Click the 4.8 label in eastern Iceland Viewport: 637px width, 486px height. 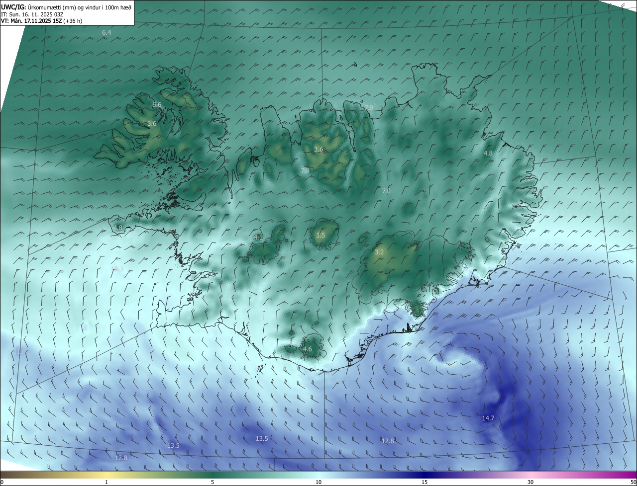488,154
